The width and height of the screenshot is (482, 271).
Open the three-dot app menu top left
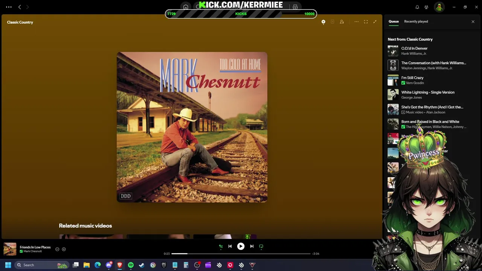[9, 7]
